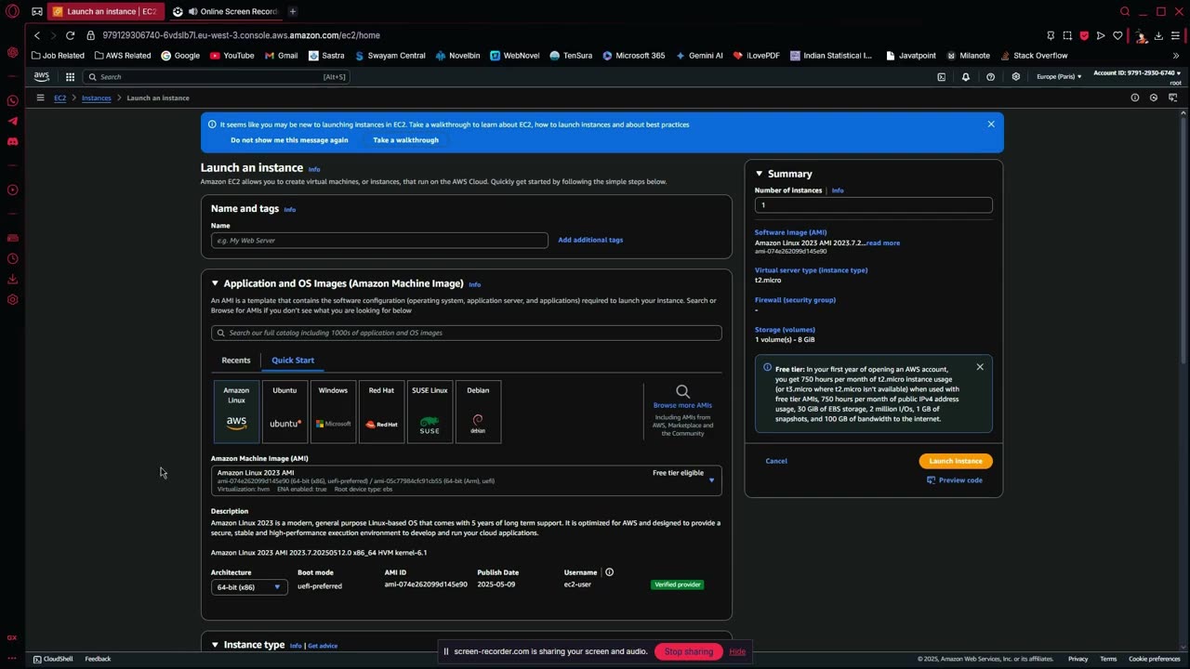This screenshot has width=1190, height=669.
Task: Open Feedback in the footer
Action: coord(98,659)
